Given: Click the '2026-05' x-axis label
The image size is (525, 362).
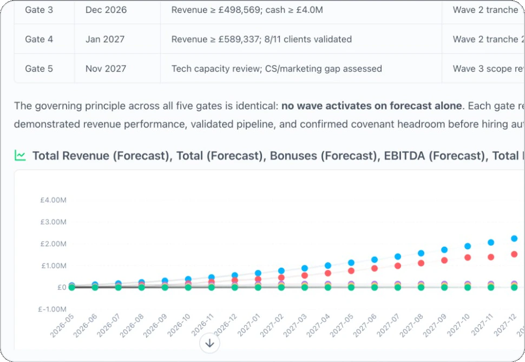Looking at the screenshot, I should point(62,326).
